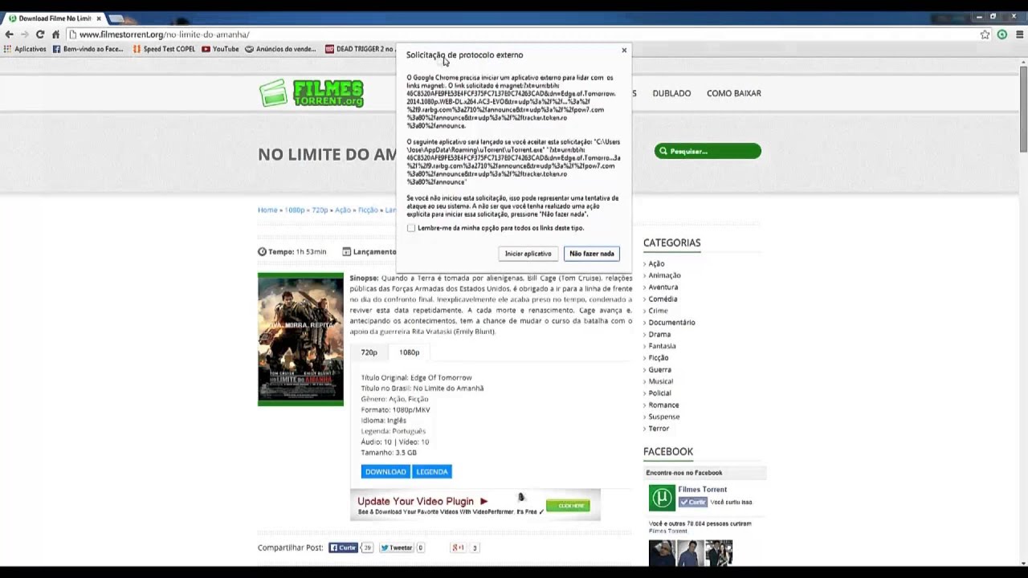Open Aplicativos bookmarks shortcut
Image resolution: width=1028 pixels, height=578 pixels.
click(x=26, y=49)
